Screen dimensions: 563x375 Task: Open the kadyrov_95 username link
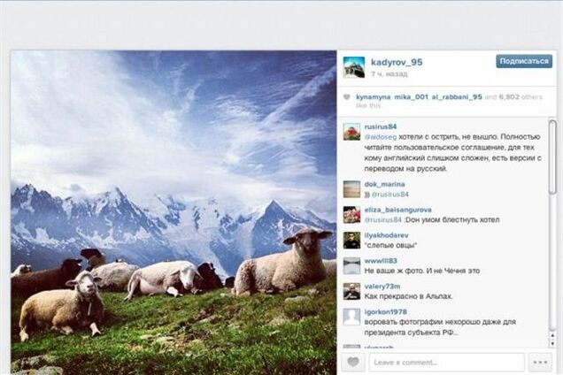point(397,62)
